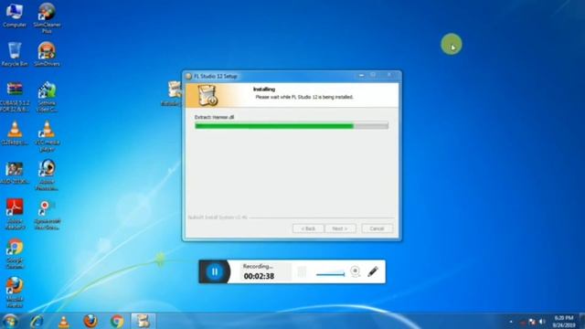
Task: Click the installer box icon in the setup header
Action: [207, 95]
